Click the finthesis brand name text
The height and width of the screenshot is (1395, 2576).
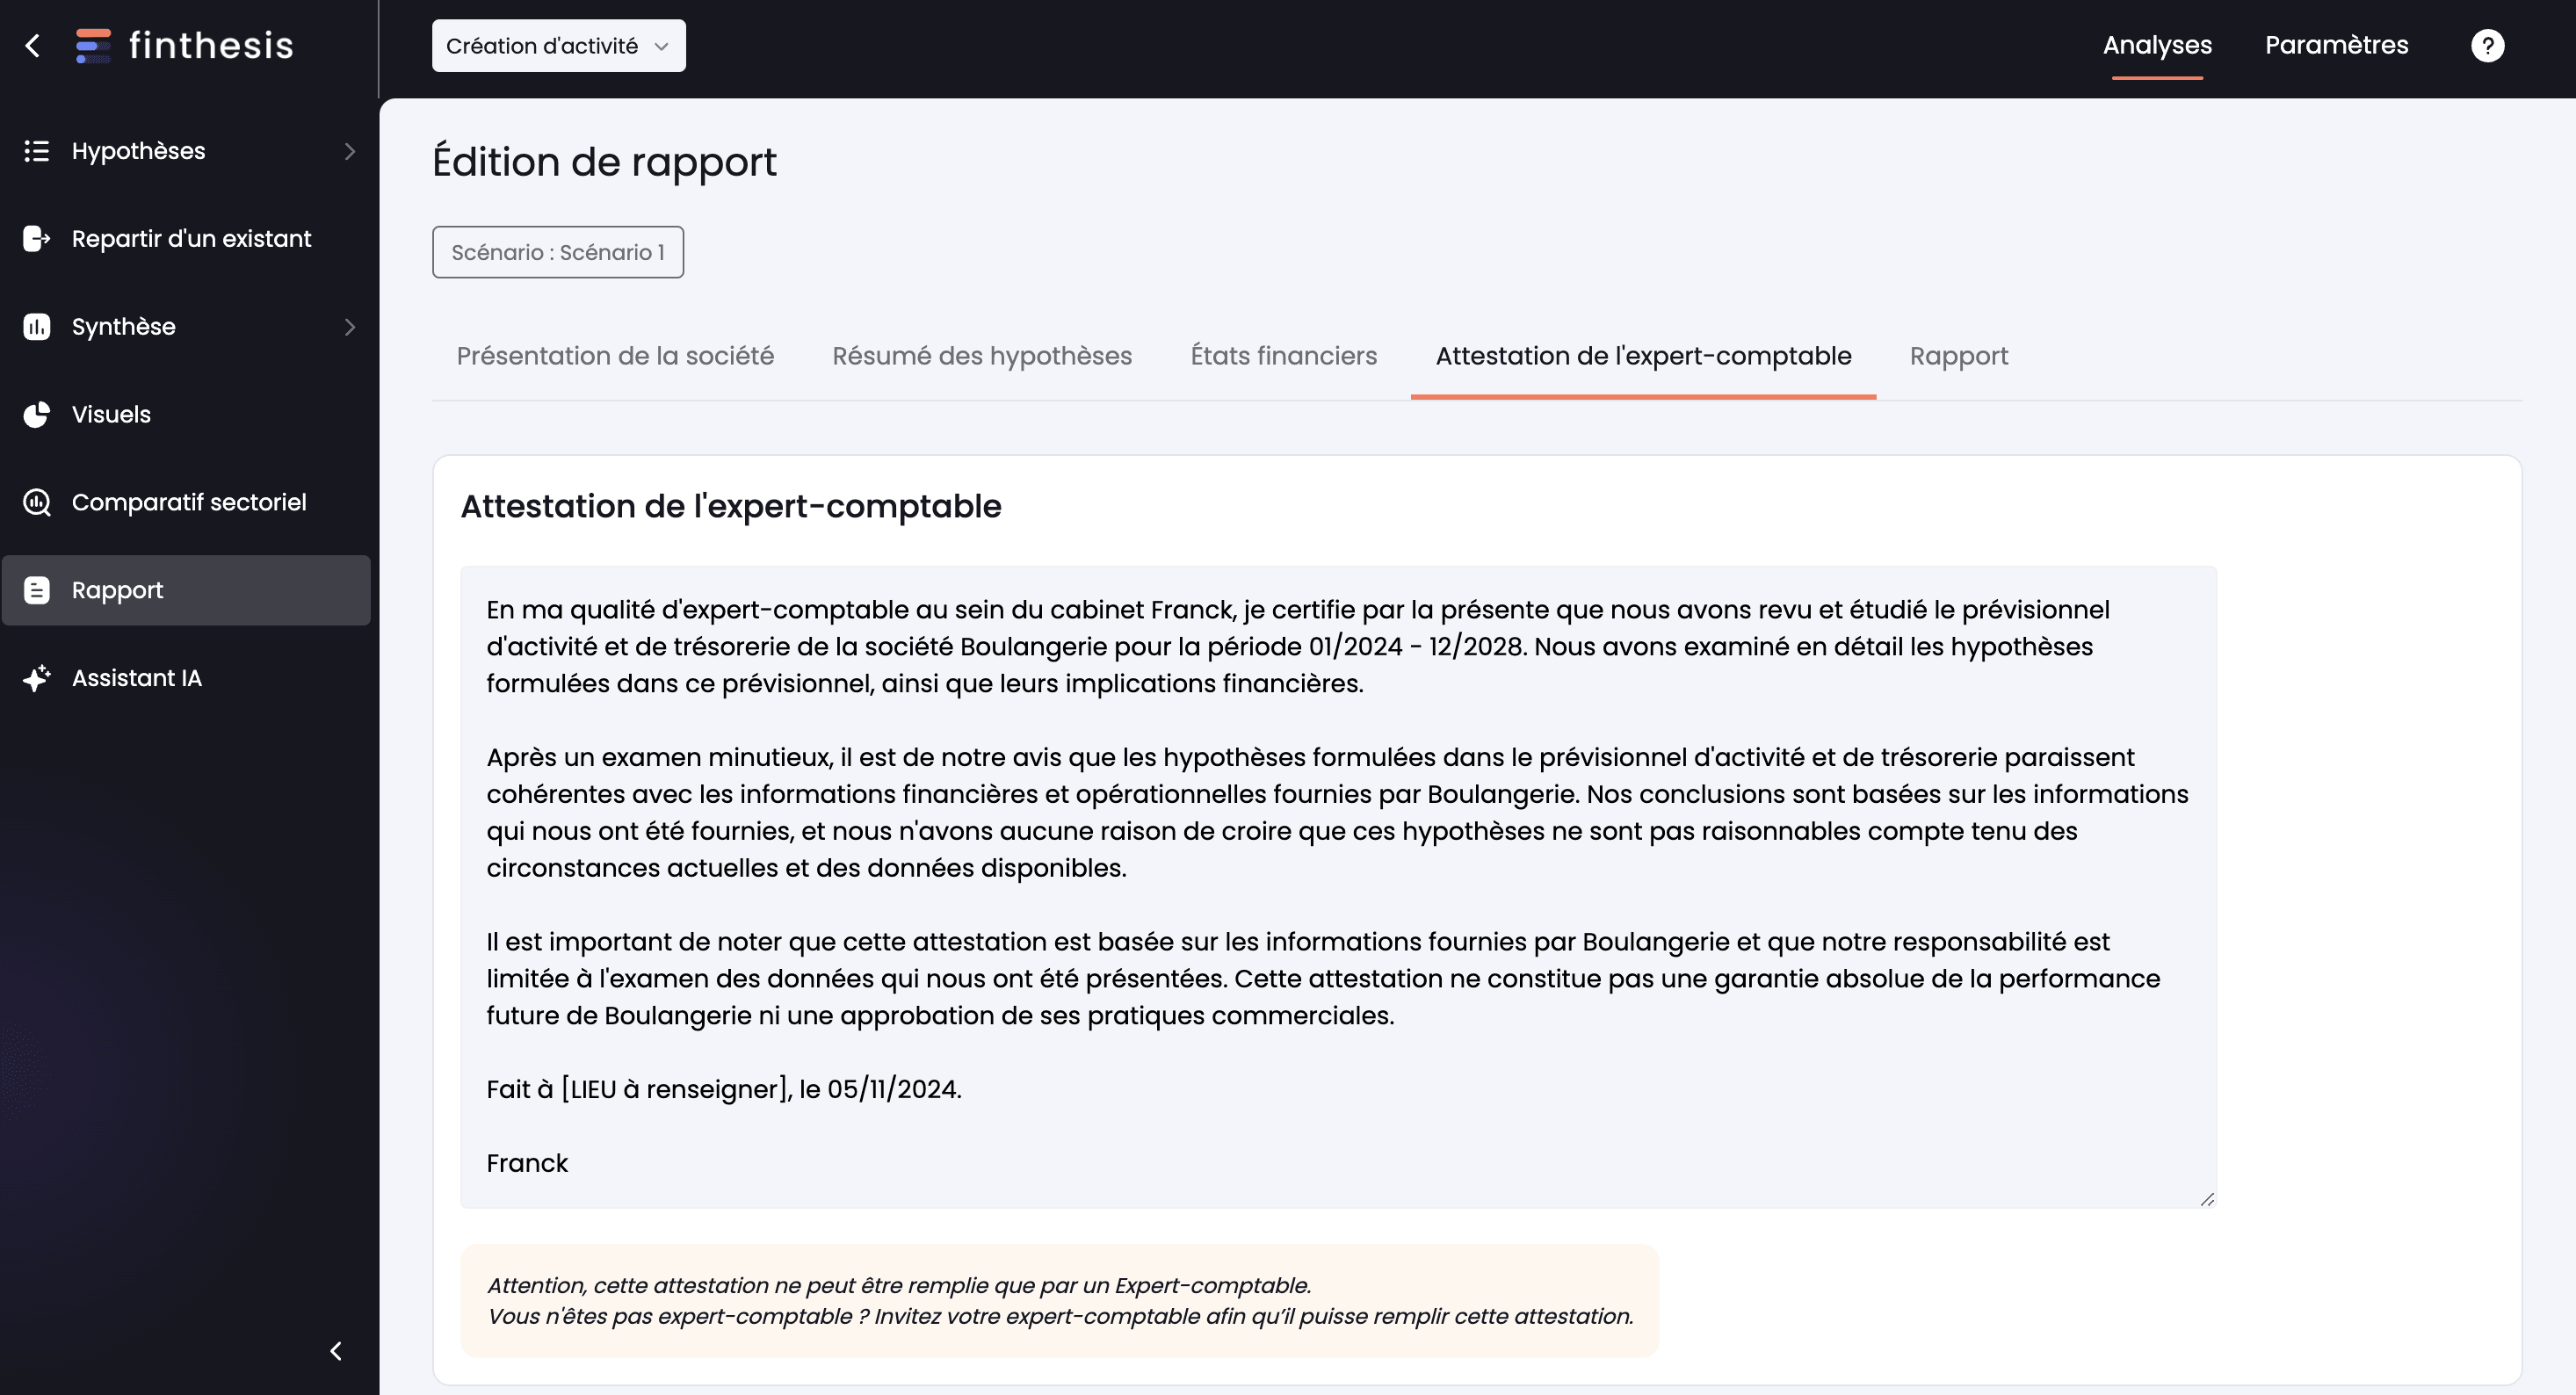pos(211,46)
